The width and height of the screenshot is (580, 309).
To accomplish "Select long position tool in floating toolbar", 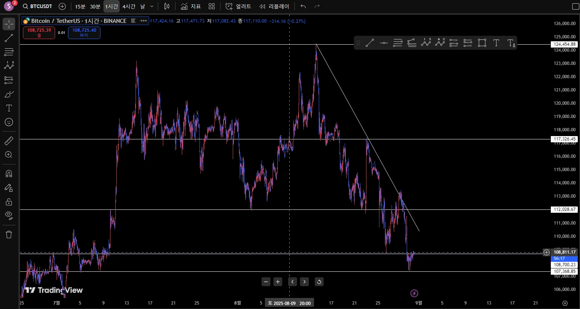I will click(454, 43).
